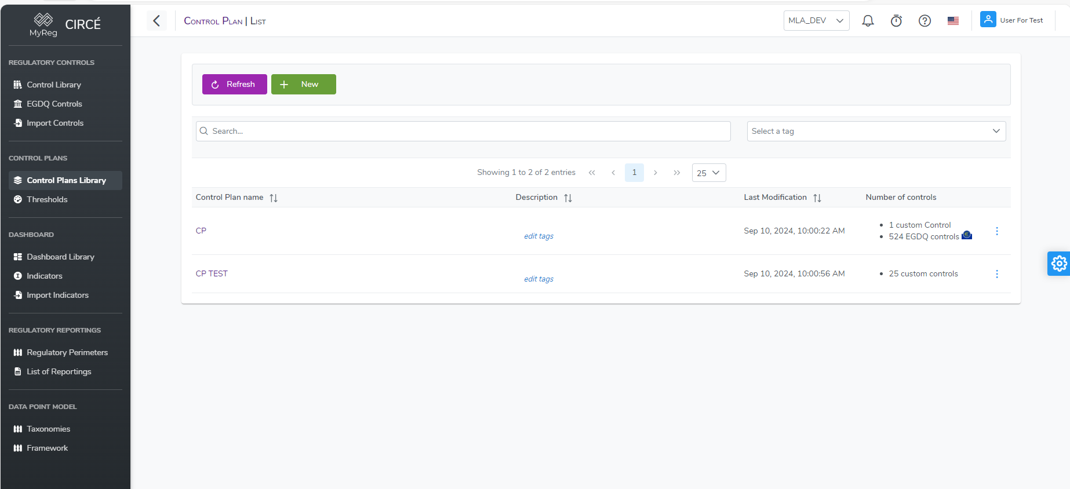
Task: Go to Thresholds in sidebar
Action: [47, 199]
